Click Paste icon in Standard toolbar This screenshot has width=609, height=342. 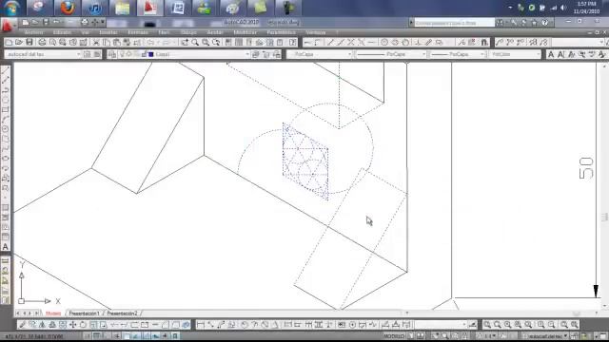[x=116, y=42]
